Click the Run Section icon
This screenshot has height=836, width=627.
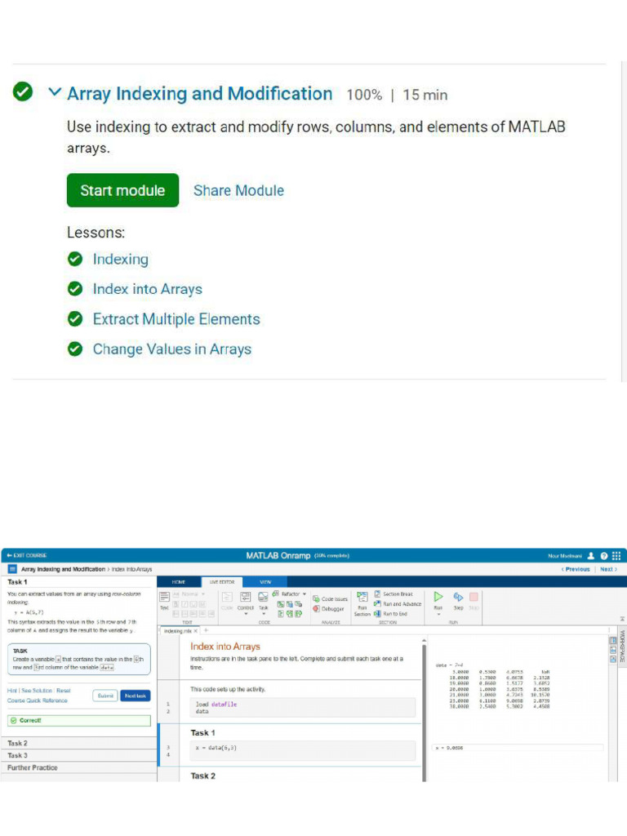pos(362,598)
